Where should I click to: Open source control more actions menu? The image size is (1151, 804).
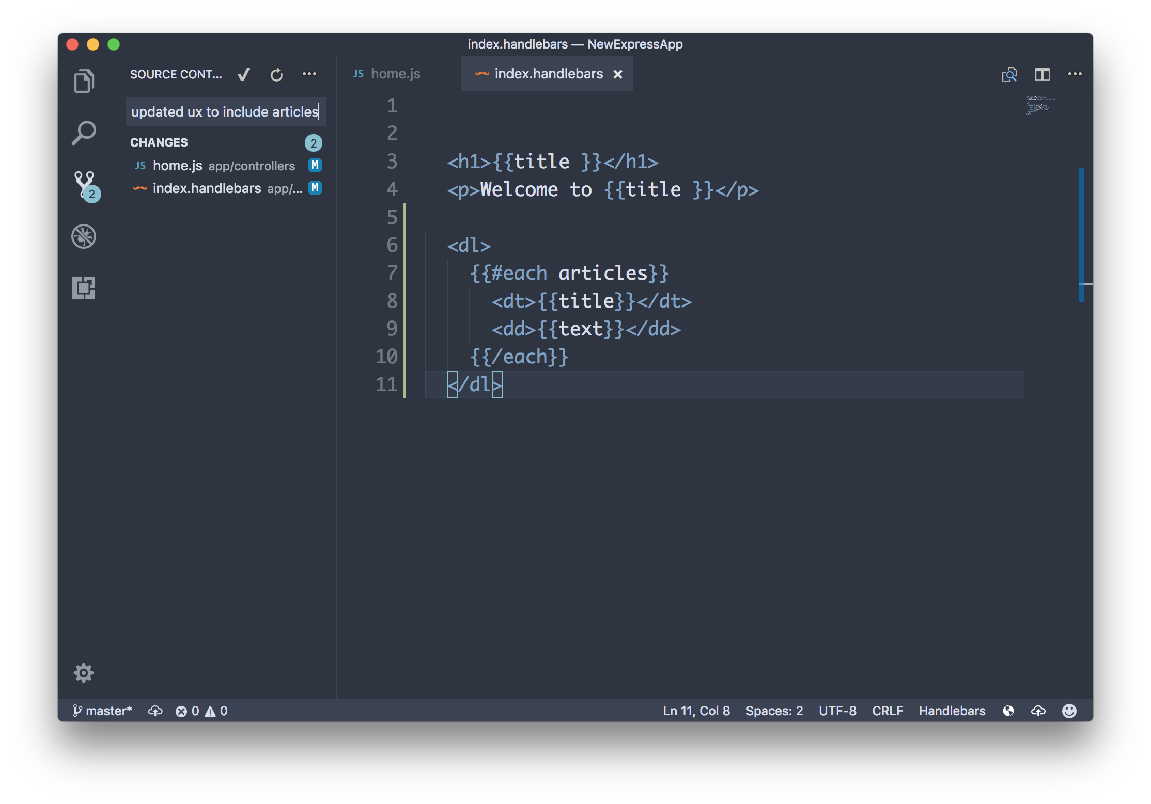tap(309, 74)
